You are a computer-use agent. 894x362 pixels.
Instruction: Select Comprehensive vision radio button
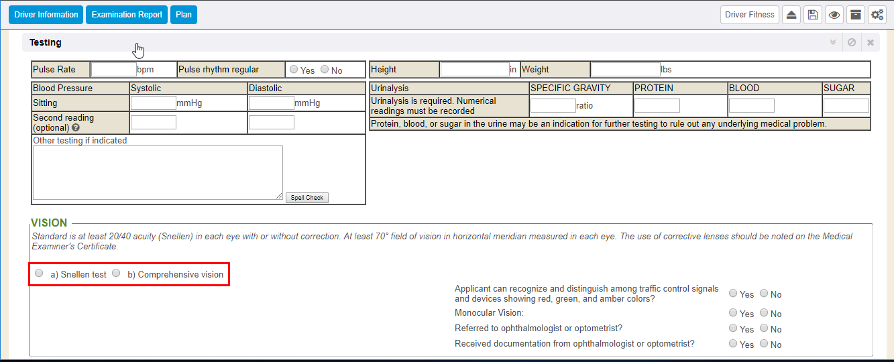coord(116,274)
